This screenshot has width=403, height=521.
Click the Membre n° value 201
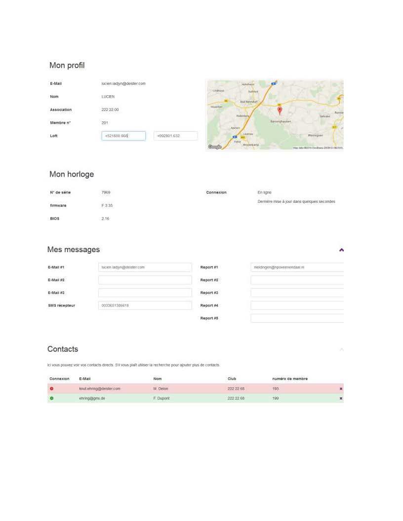click(105, 123)
